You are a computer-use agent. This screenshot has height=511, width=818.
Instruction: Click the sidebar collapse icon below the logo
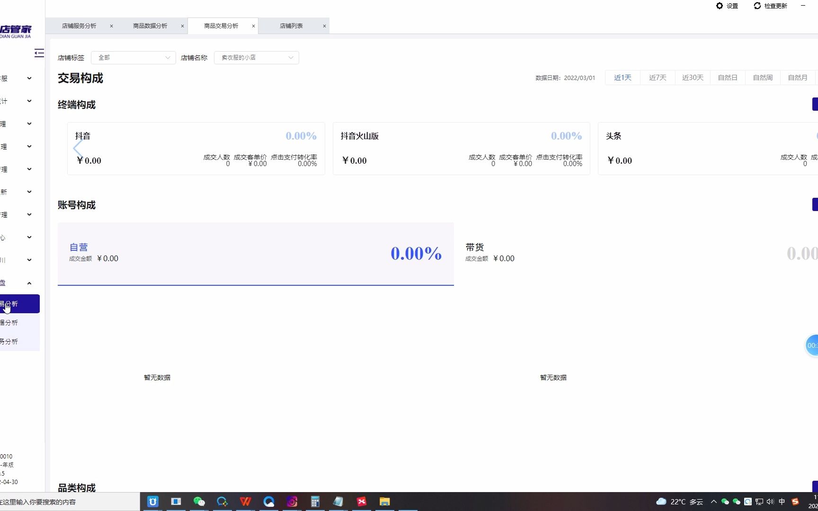[39, 53]
